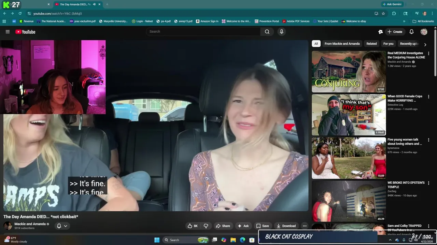The height and width of the screenshot is (245, 437).
Task: Select the Related filter chip
Action: (x=371, y=44)
